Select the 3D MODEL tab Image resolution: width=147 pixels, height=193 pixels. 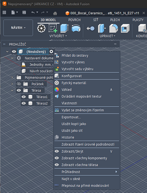pyautogui.click(x=48, y=20)
